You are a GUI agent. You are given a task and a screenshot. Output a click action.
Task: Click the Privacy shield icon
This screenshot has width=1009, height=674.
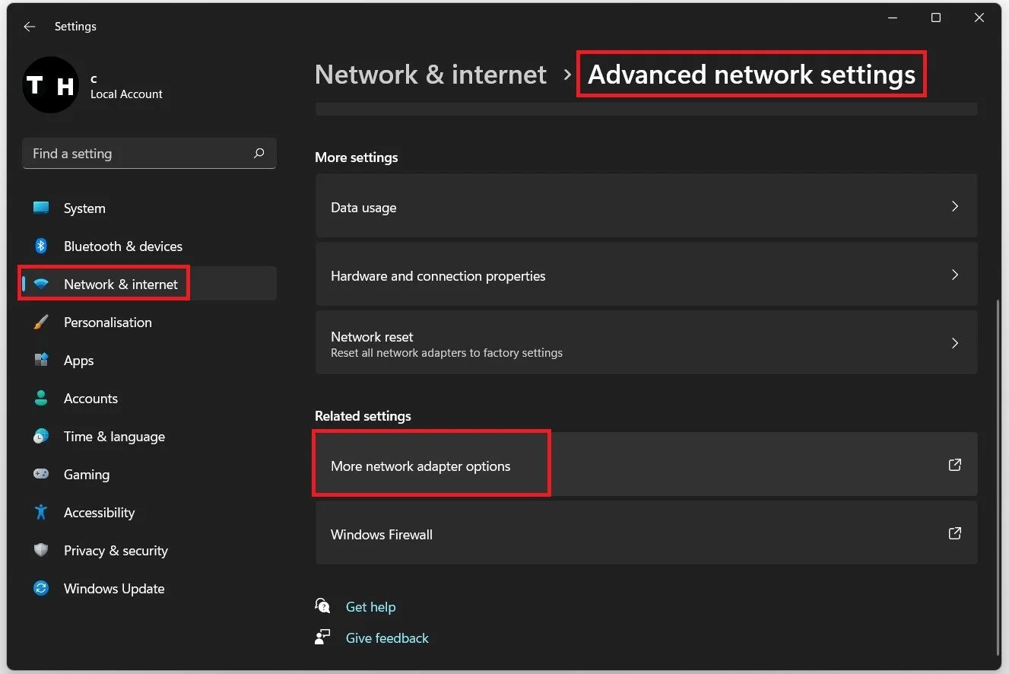41,550
